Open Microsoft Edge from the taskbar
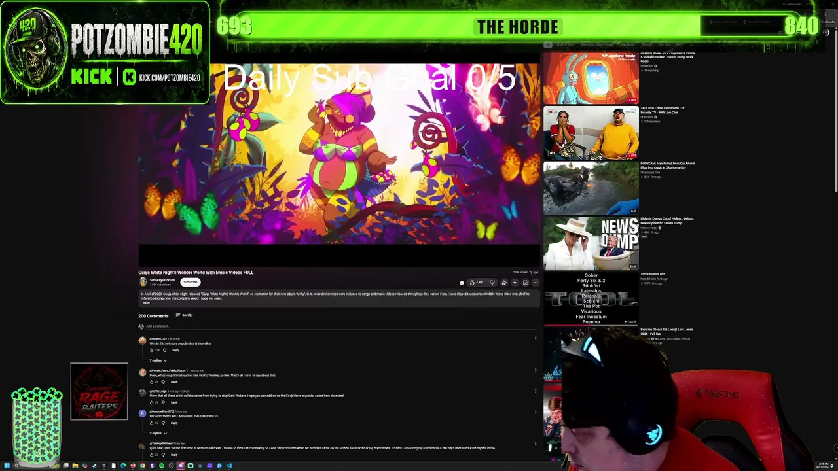 click(123, 466)
